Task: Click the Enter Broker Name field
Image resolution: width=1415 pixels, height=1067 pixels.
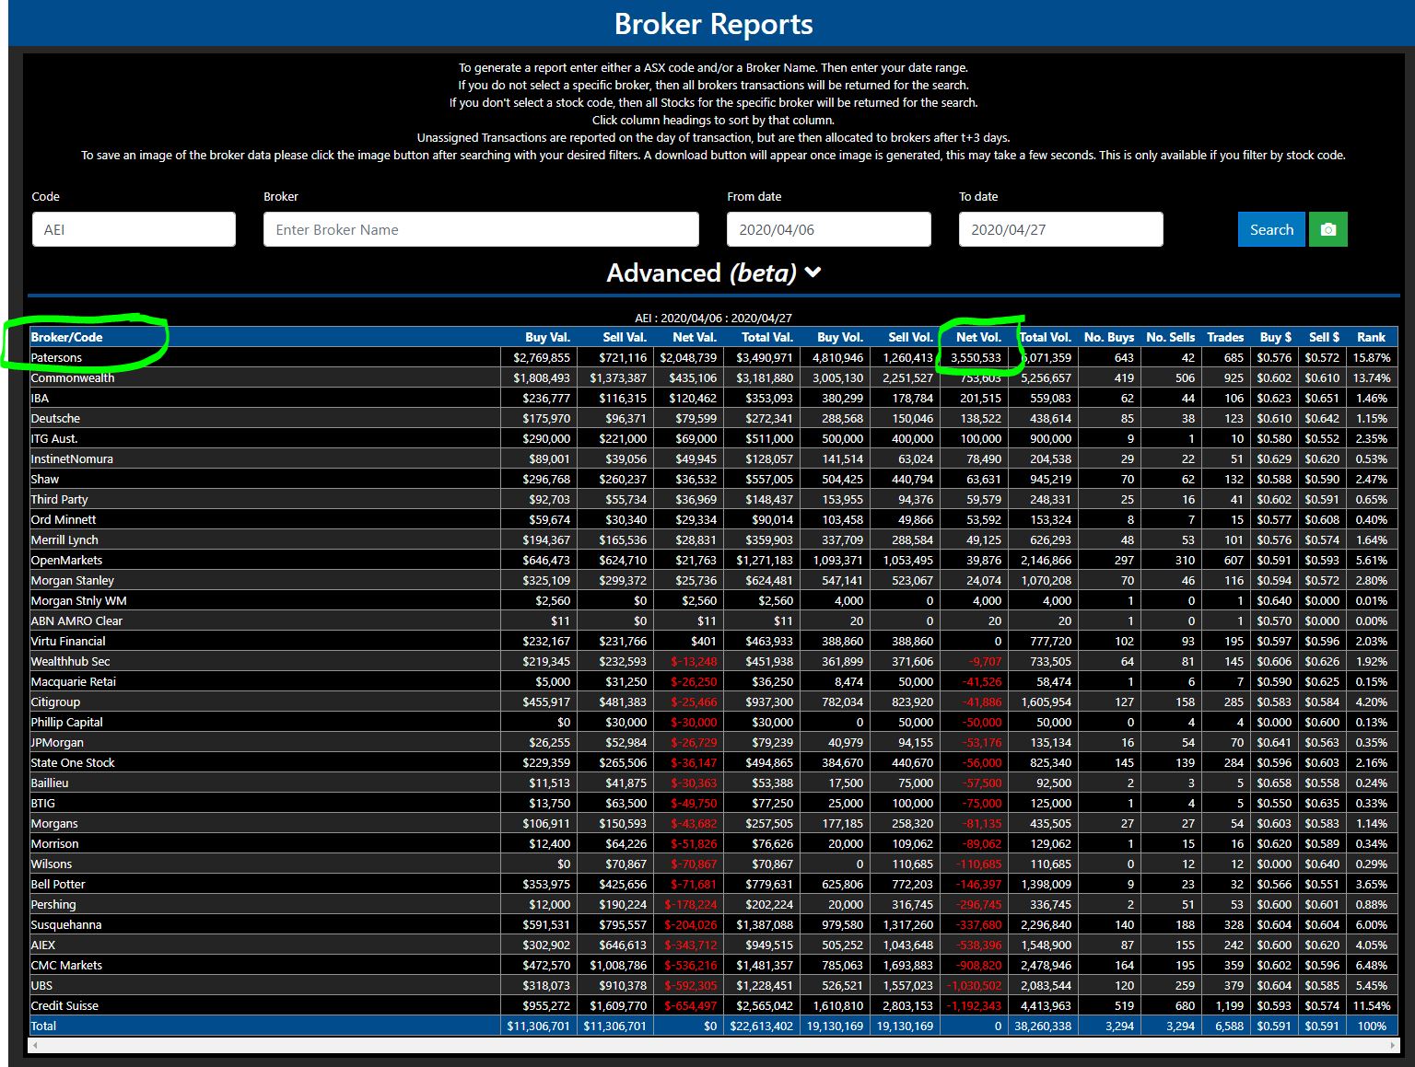Action: pos(481,229)
